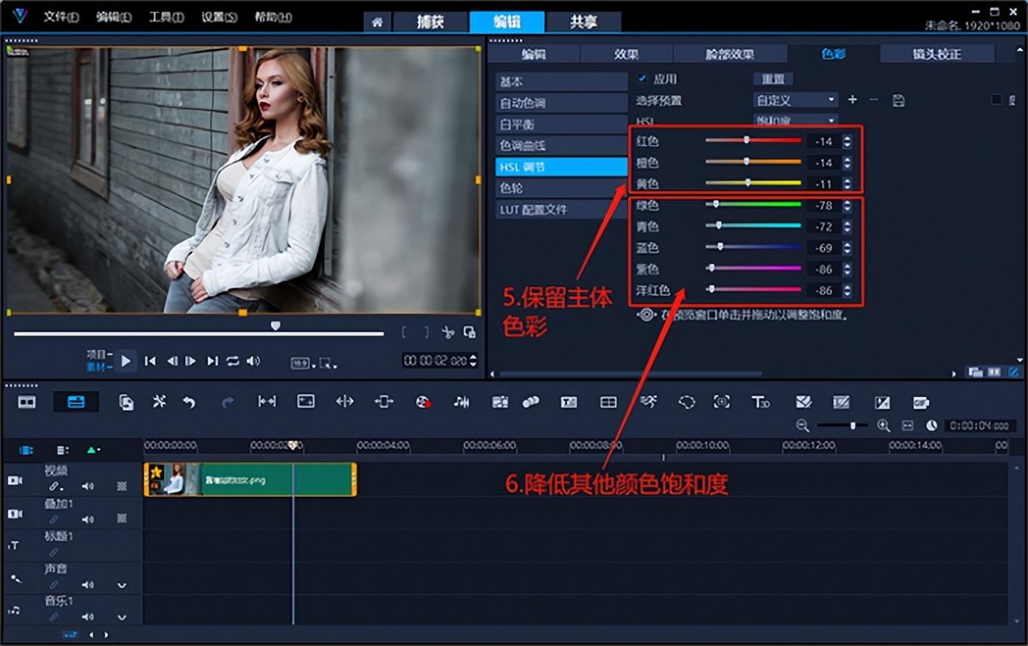Mute the 音乐1 track speaker icon
This screenshot has height=646, width=1028.
(x=88, y=617)
